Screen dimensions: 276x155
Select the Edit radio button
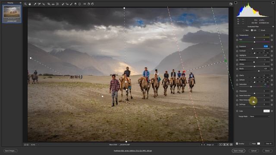coord(252,30)
